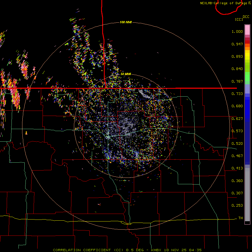Click the 0.573 color scale value
This screenshot has width=252, height=252.
pyautogui.click(x=237, y=131)
